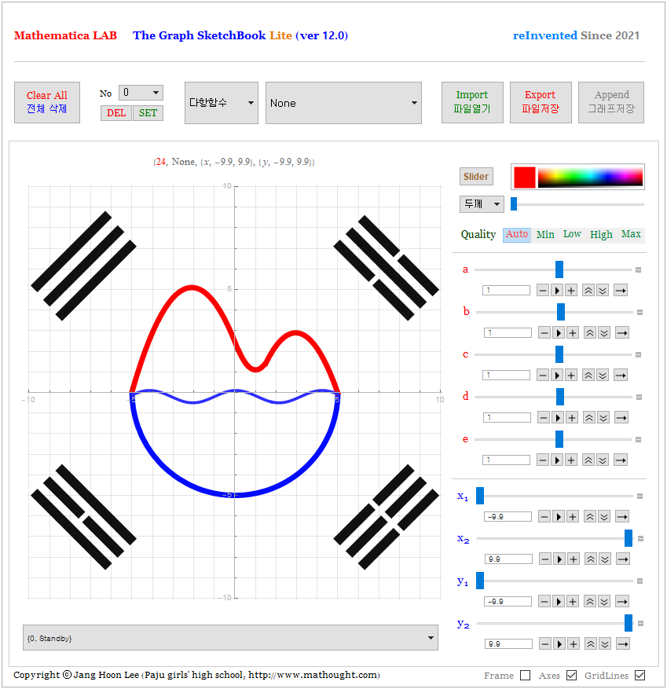Pick a color from the rainbow gradient swatch

(x=589, y=177)
